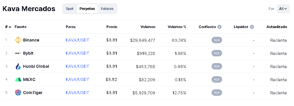
Task: Switch to the Futuros tab
Action: click(x=107, y=9)
